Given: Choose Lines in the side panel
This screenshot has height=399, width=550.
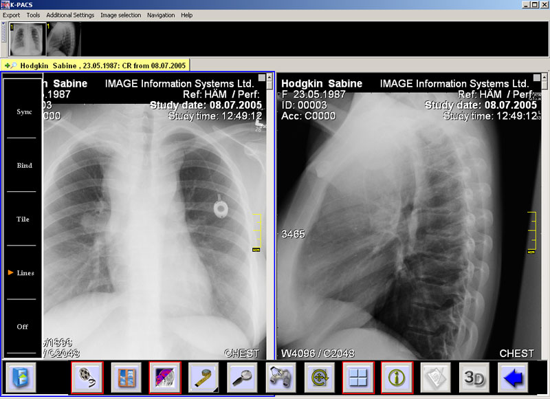Looking at the screenshot, I should click(x=25, y=272).
